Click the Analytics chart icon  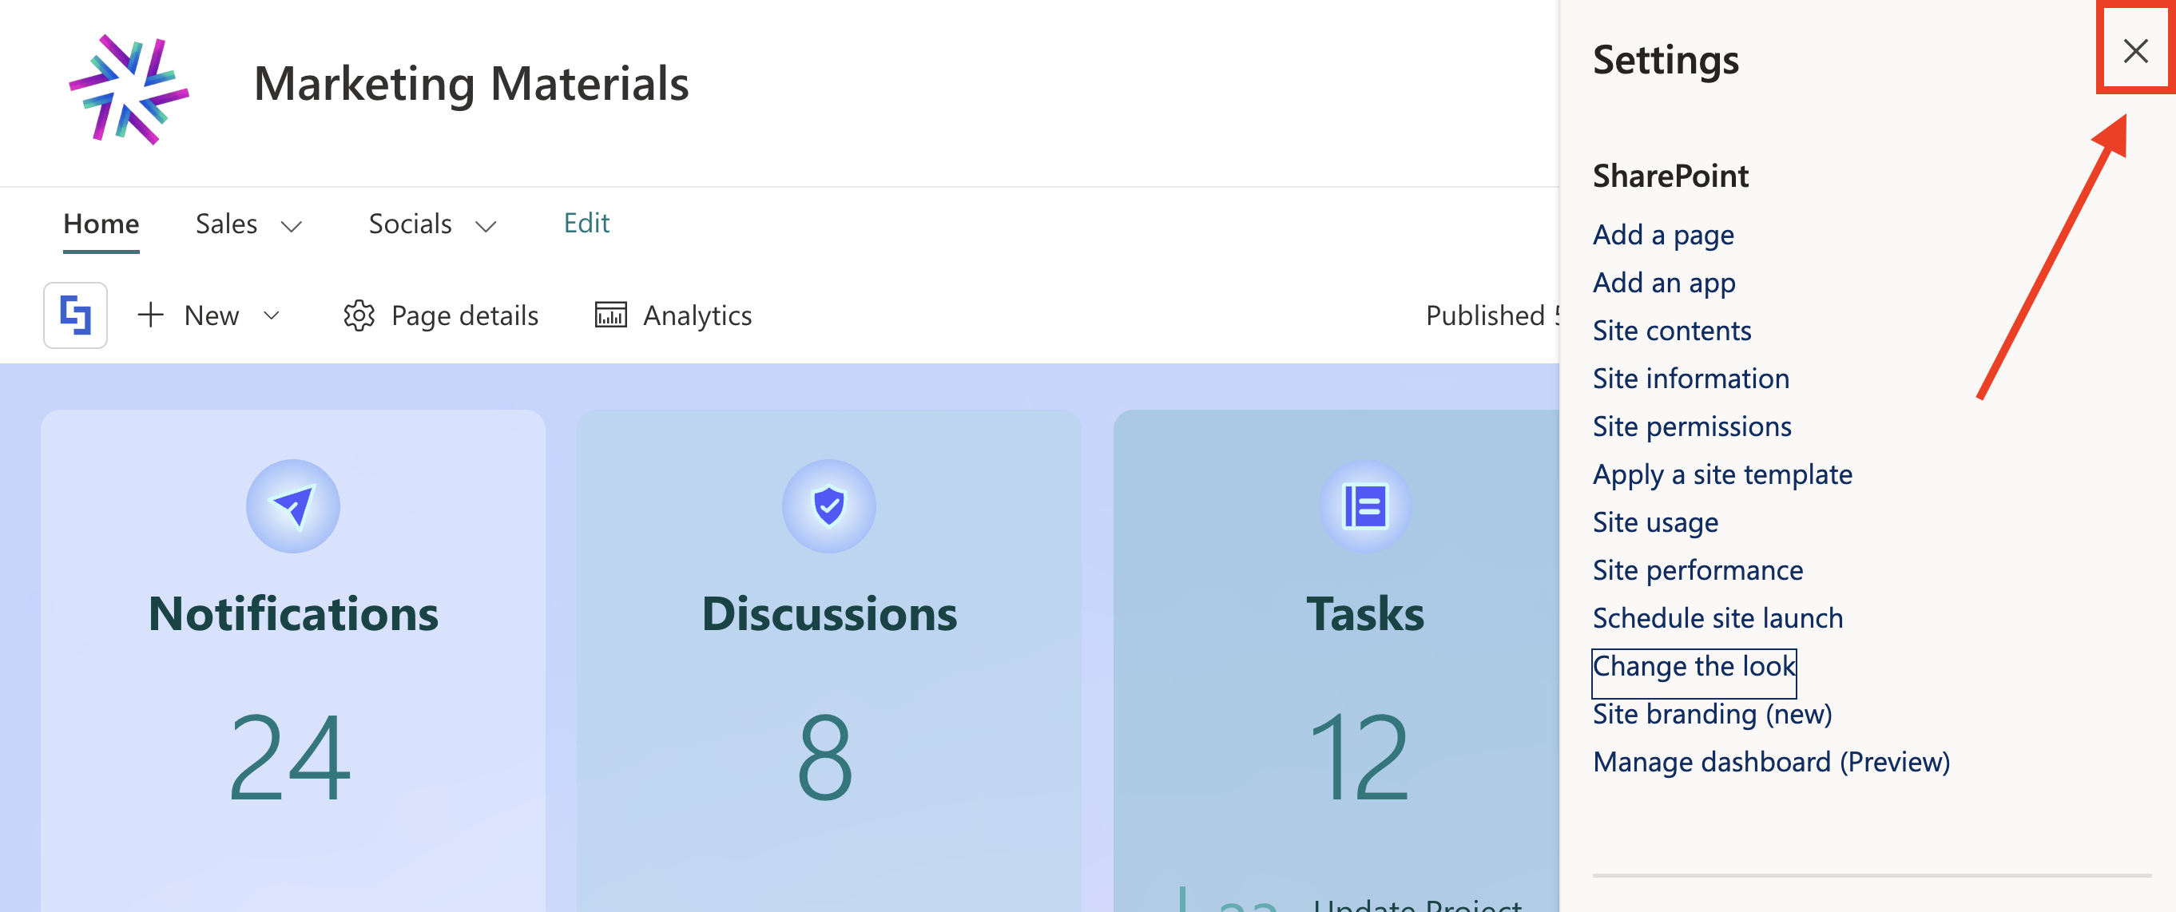pyautogui.click(x=610, y=315)
